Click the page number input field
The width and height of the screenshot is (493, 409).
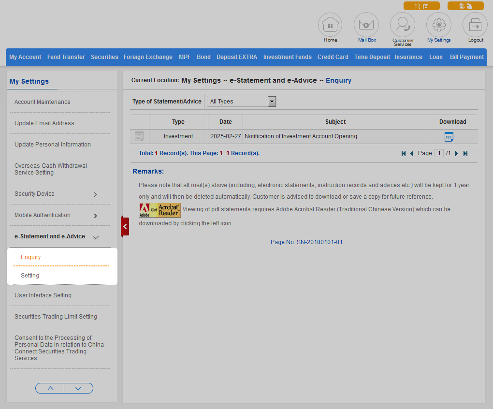[x=439, y=153]
